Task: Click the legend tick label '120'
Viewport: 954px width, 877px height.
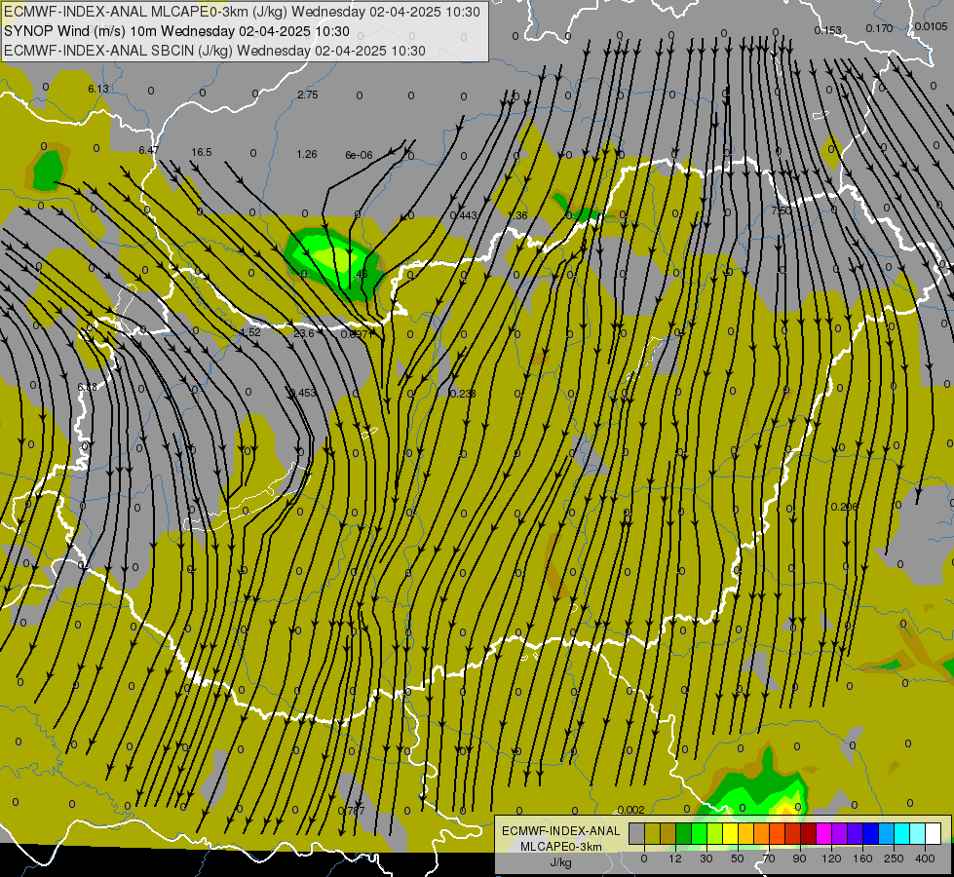Action: [831, 858]
